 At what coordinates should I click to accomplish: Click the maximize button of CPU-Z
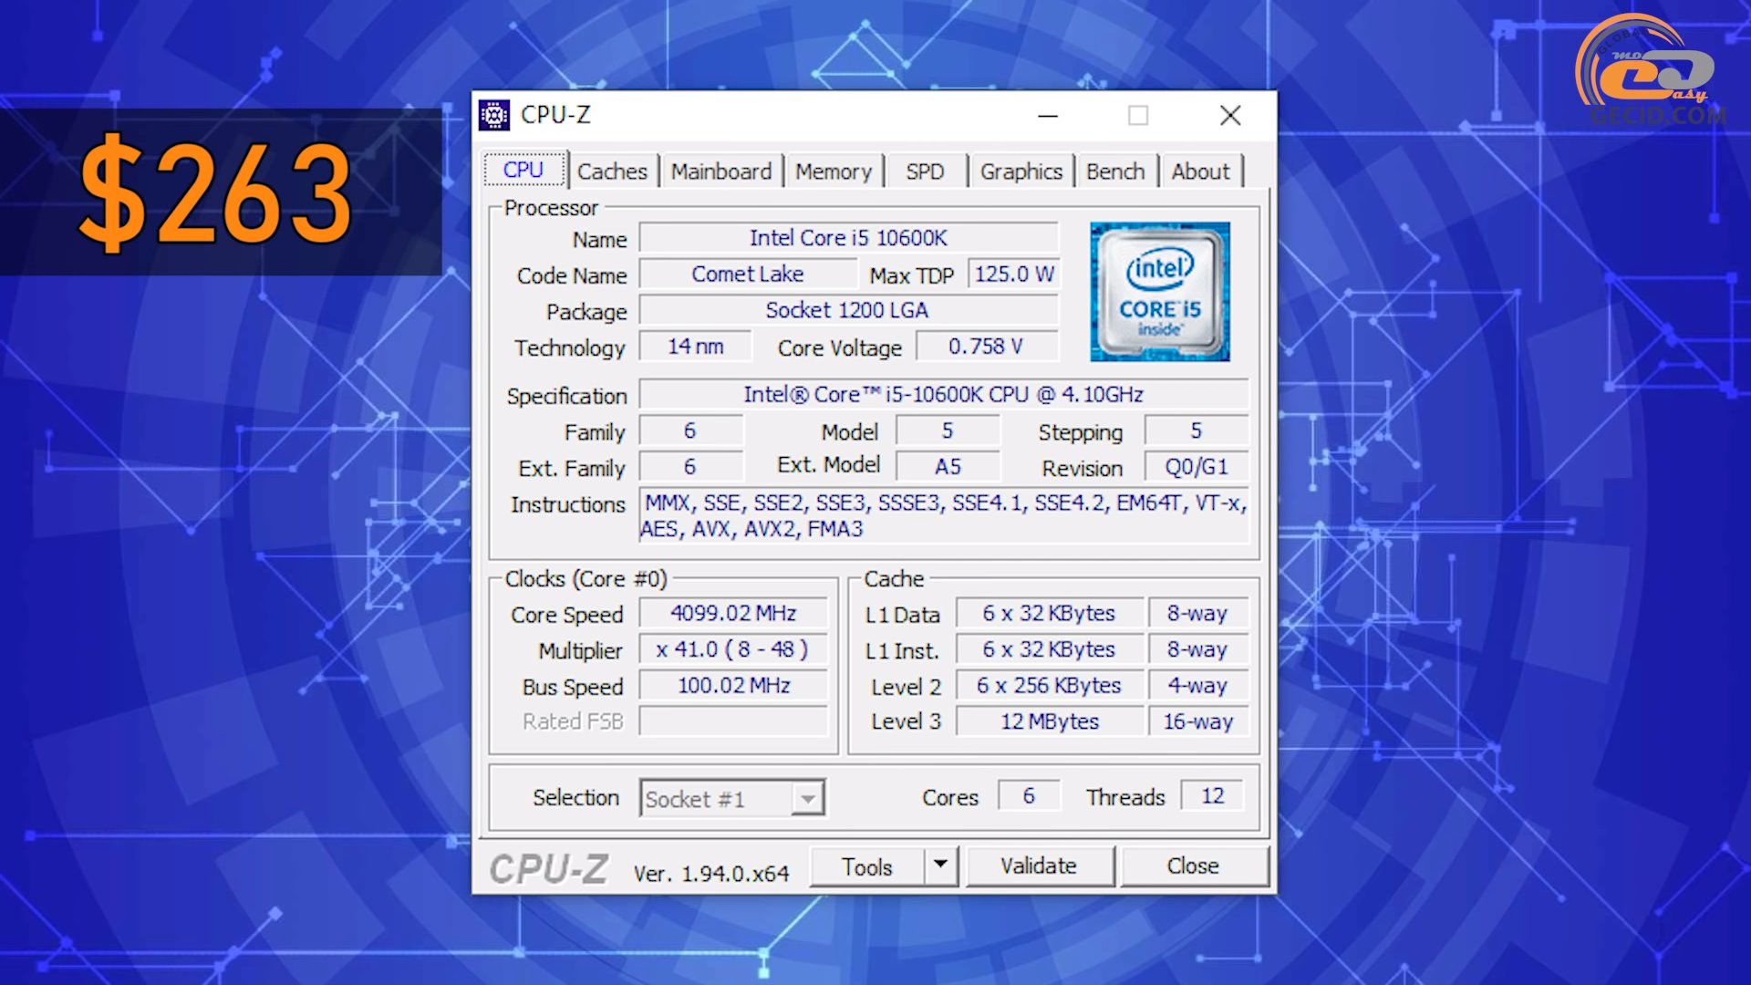[1138, 116]
